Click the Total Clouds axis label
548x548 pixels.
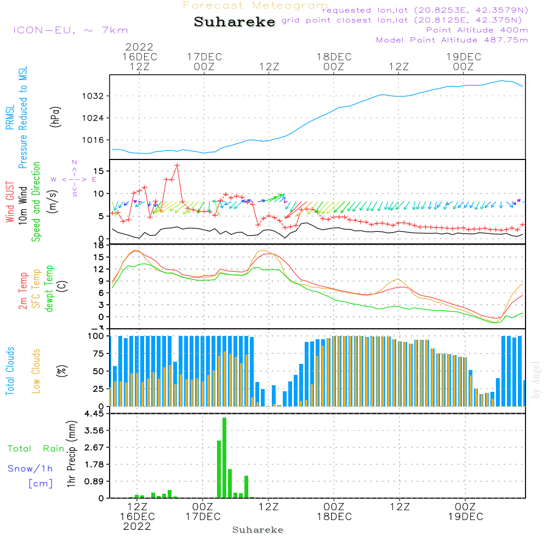click(10, 371)
